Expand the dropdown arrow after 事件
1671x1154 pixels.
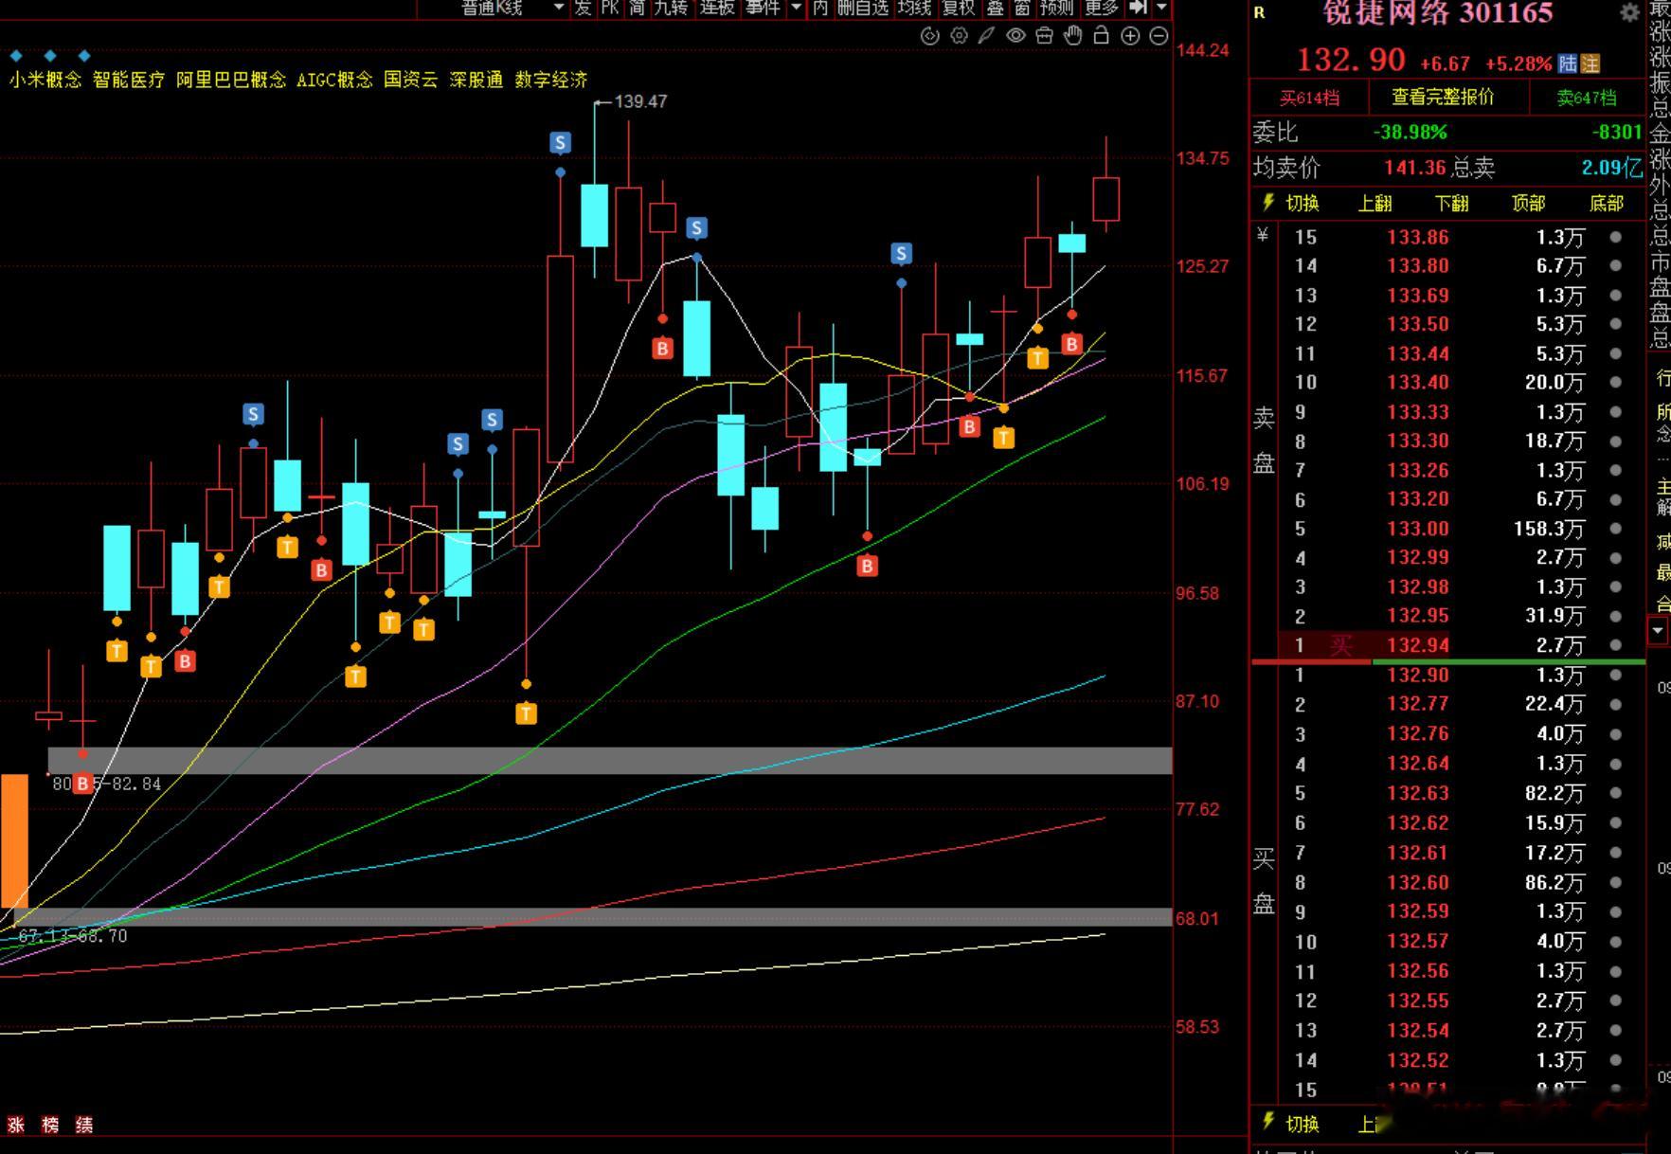[796, 8]
